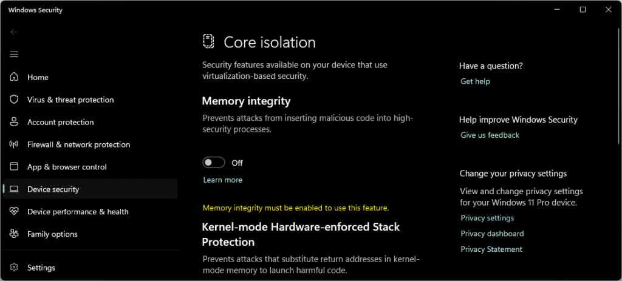Click the Home house icon in sidebar
Viewport: 622px width, 281px height.
pos(14,77)
